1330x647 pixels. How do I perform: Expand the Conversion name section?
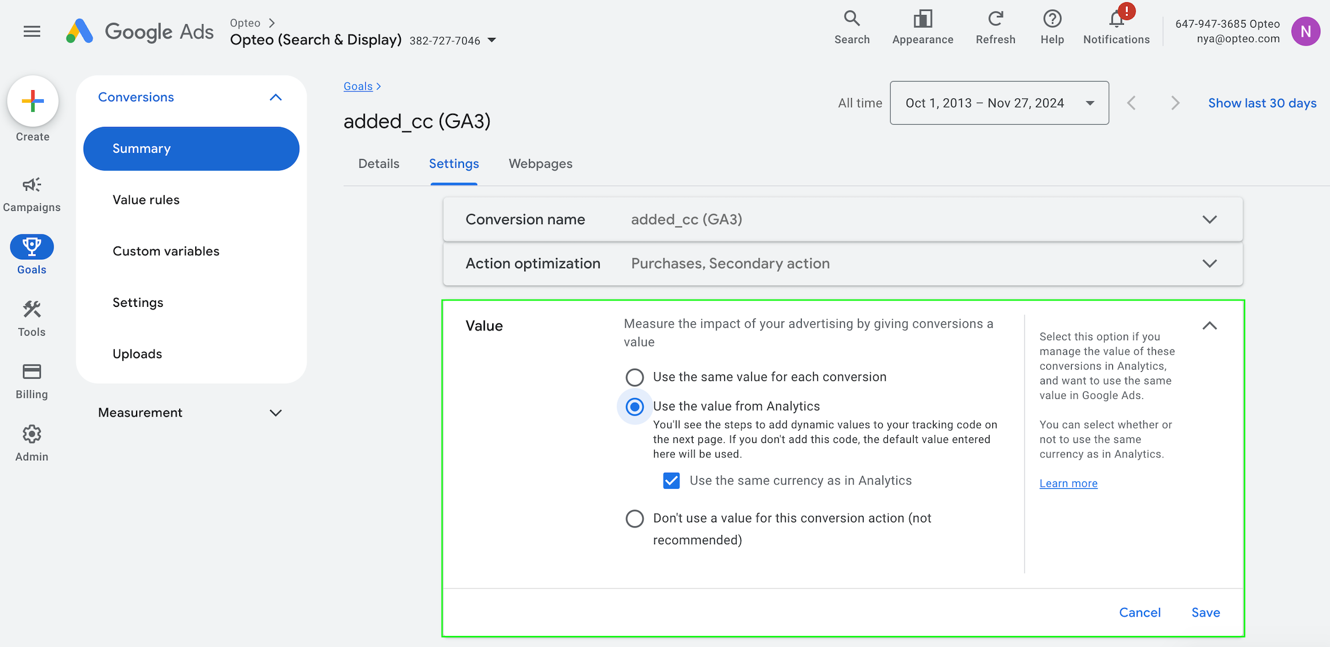pos(1209,219)
